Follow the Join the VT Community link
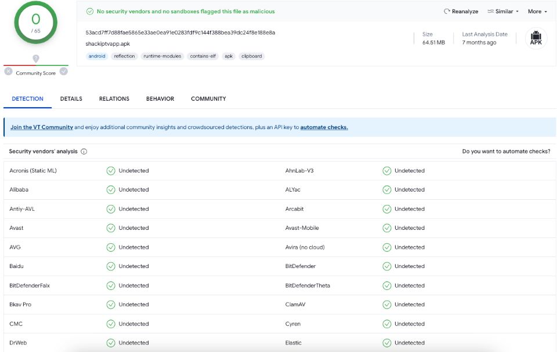 [x=42, y=127]
